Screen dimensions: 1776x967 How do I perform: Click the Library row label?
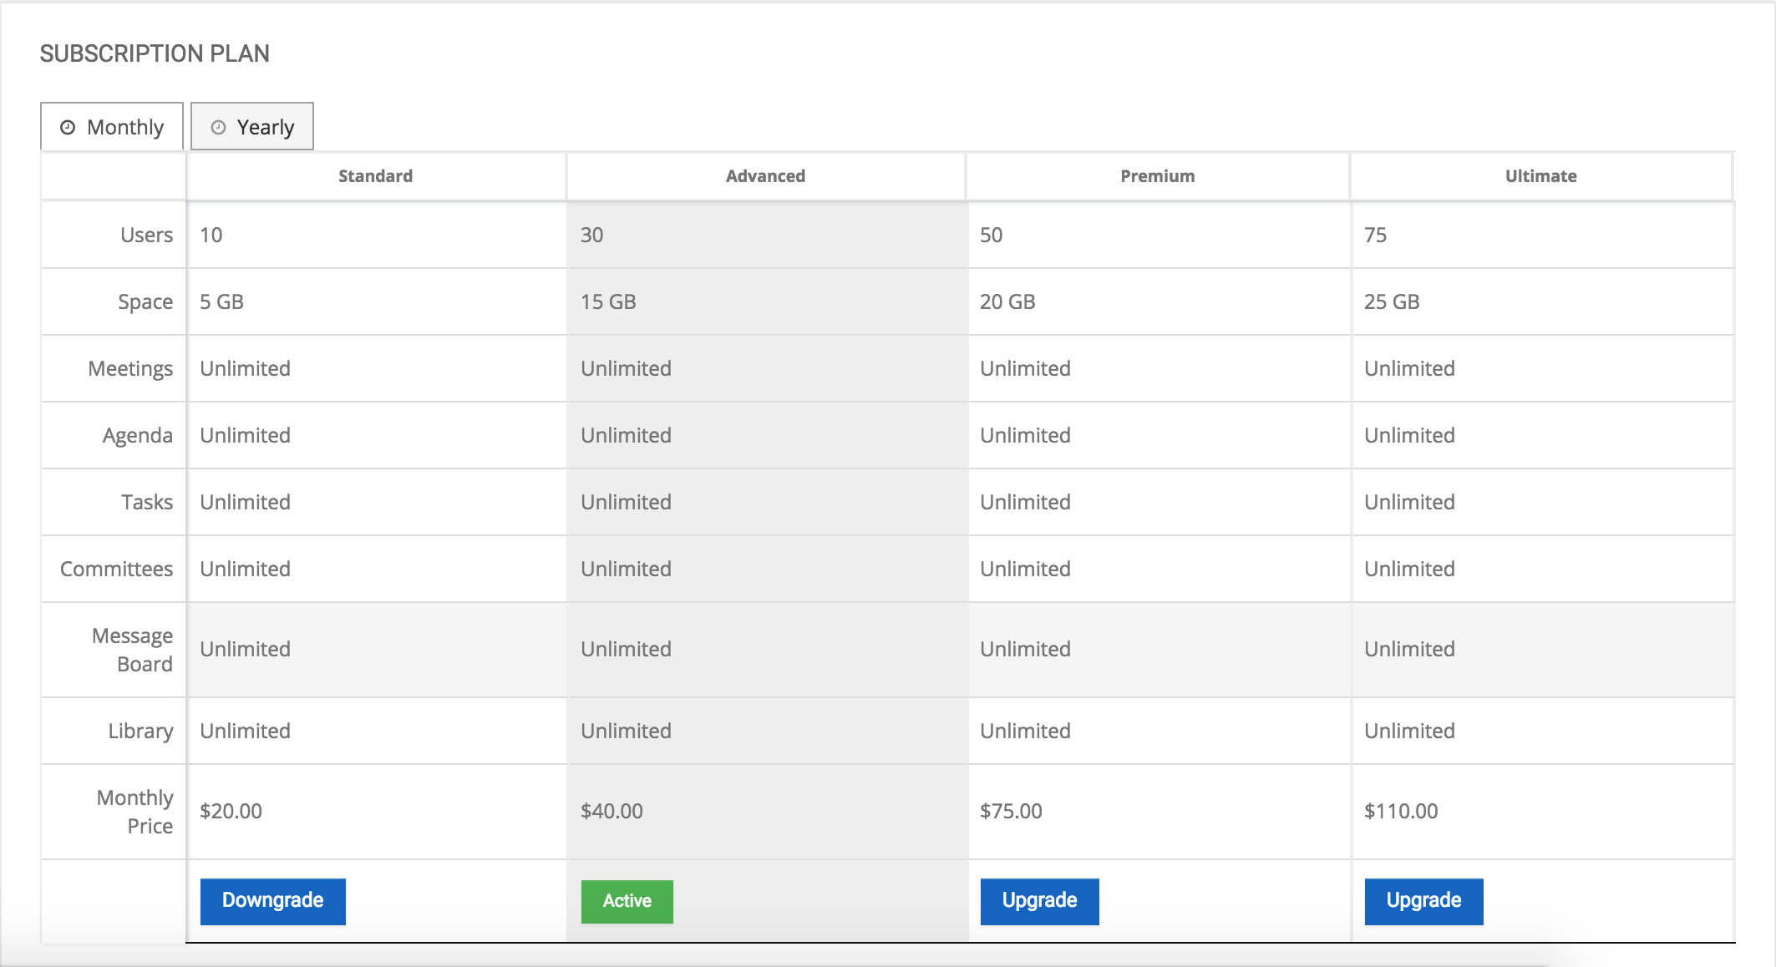tap(140, 732)
